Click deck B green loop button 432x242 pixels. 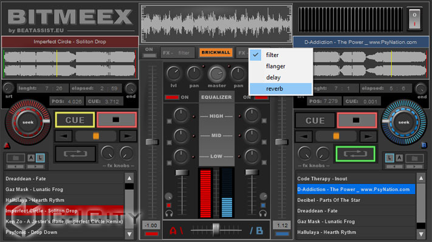(355, 153)
